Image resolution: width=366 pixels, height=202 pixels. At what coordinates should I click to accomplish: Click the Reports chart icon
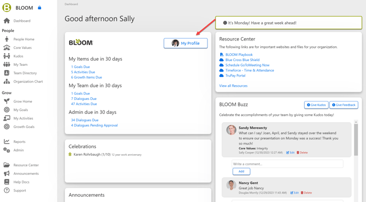pyautogui.click(x=7, y=141)
